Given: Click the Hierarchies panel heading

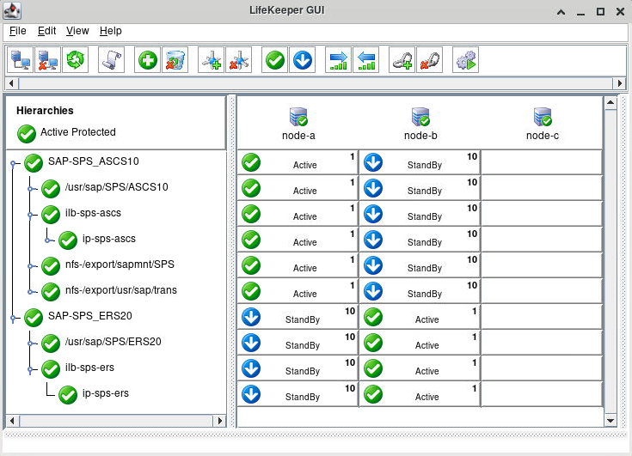Looking at the screenshot, I should click(45, 111).
